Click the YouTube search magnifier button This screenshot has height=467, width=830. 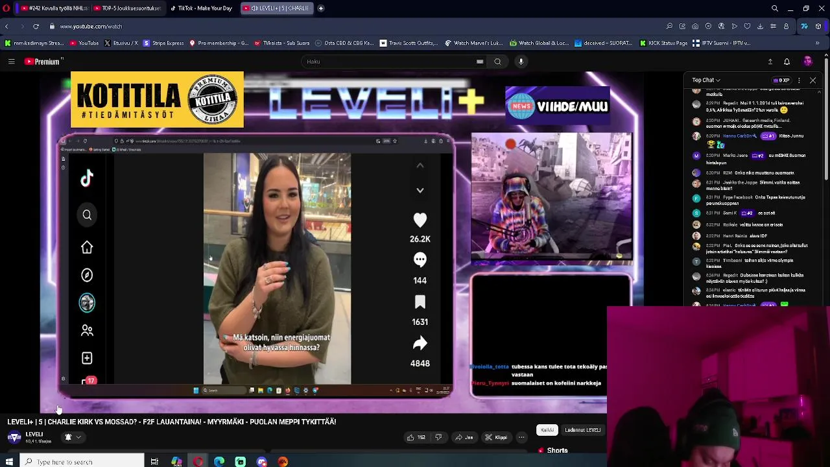coord(497,62)
